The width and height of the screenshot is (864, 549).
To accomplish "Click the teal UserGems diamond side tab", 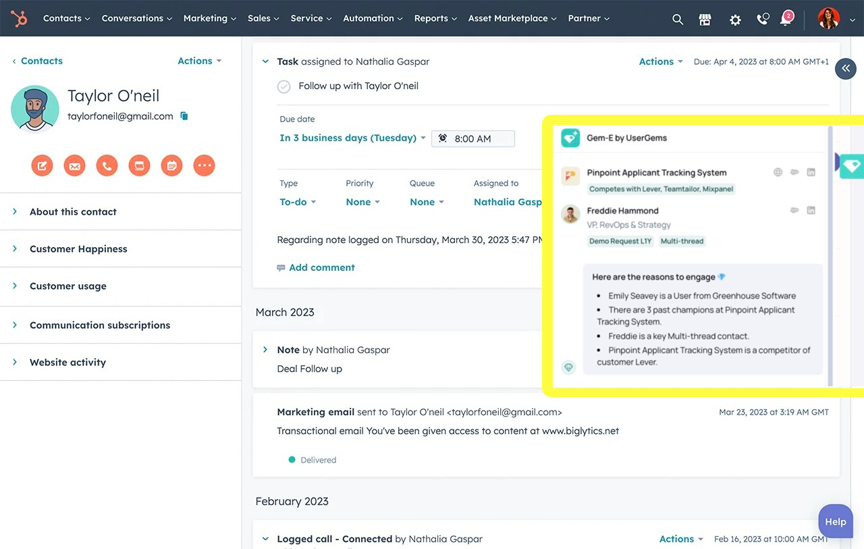I will tap(851, 165).
